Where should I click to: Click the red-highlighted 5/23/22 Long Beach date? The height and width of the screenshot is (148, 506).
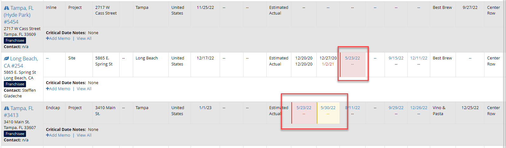(x=353, y=58)
